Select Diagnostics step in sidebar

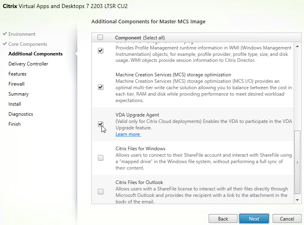[x=21, y=114]
